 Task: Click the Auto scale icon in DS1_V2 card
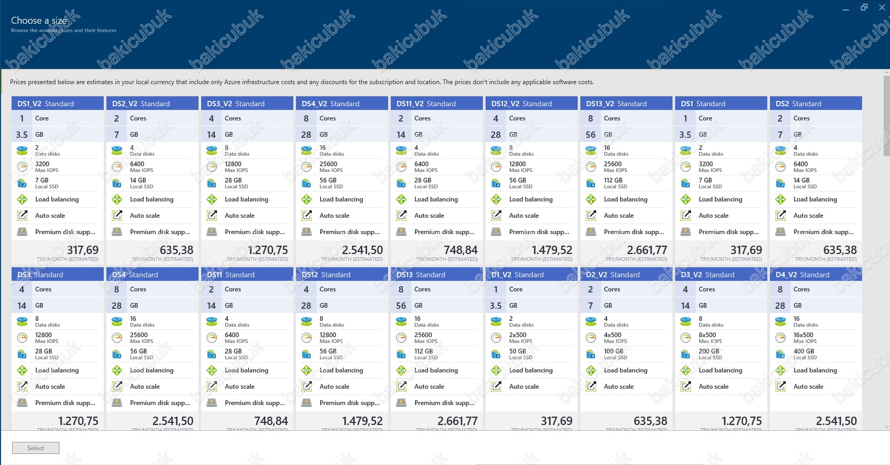point(22,215)
